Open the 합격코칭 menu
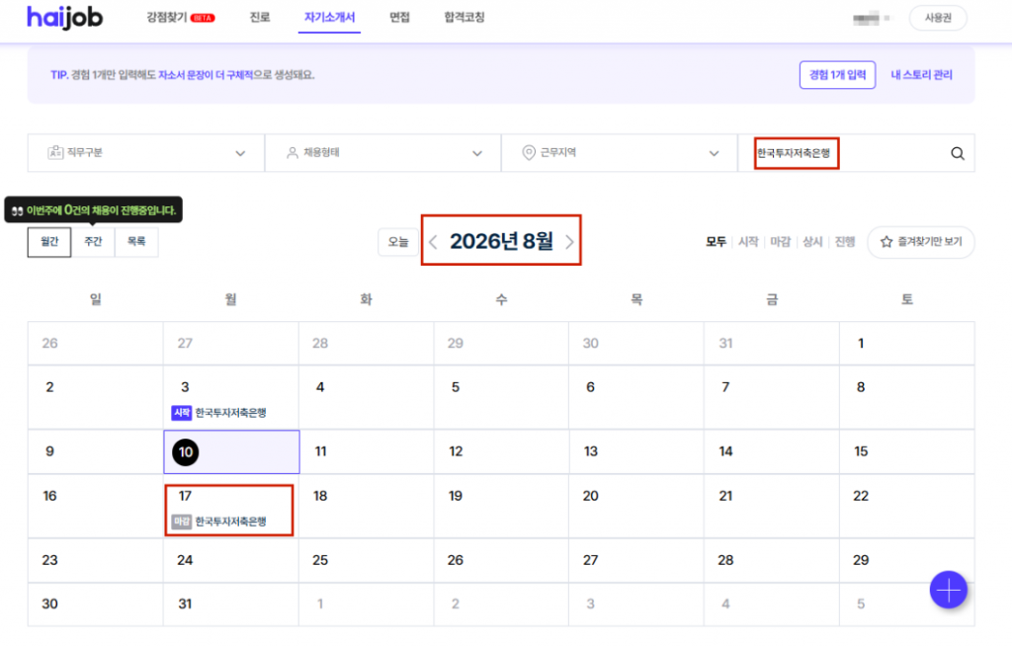 [x=464, y=18]
